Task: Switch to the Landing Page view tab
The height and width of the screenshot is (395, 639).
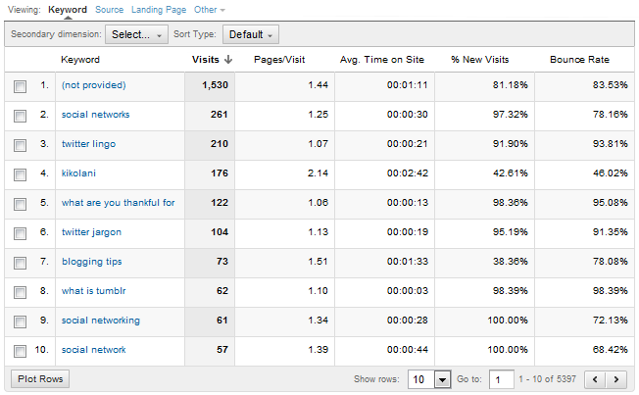Action: 159,10
